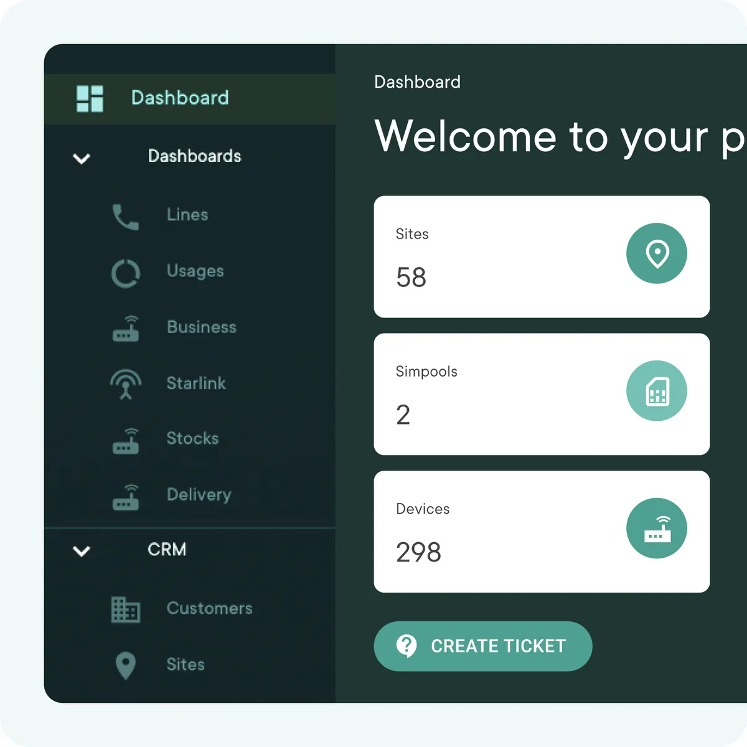
Task: Select the CRM section label
Action: tap(167, 550)
